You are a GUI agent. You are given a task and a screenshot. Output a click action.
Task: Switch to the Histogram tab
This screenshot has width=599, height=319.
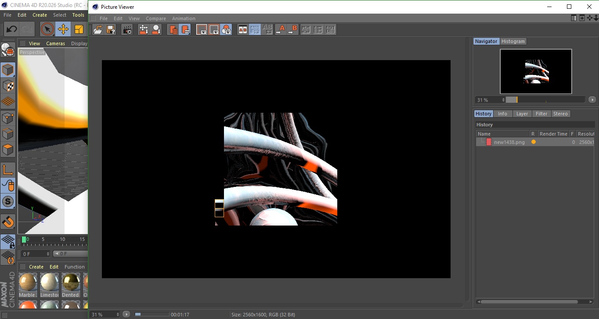pyautogui.click(x=513, y=41)
